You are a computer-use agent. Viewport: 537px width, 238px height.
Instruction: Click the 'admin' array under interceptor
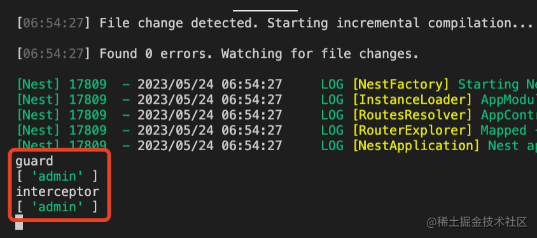[x=57, y=207]
